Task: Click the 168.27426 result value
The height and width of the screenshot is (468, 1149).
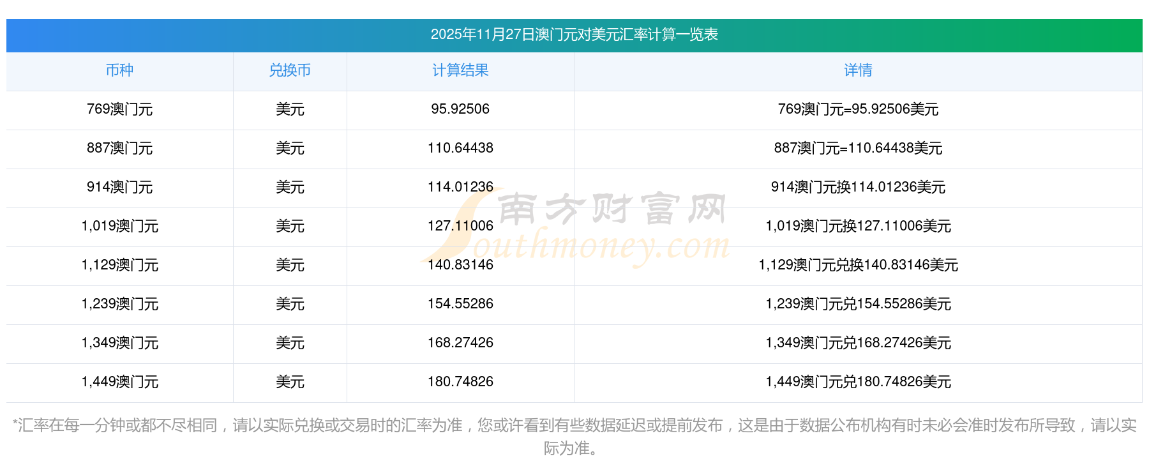Action: [460, 343]
